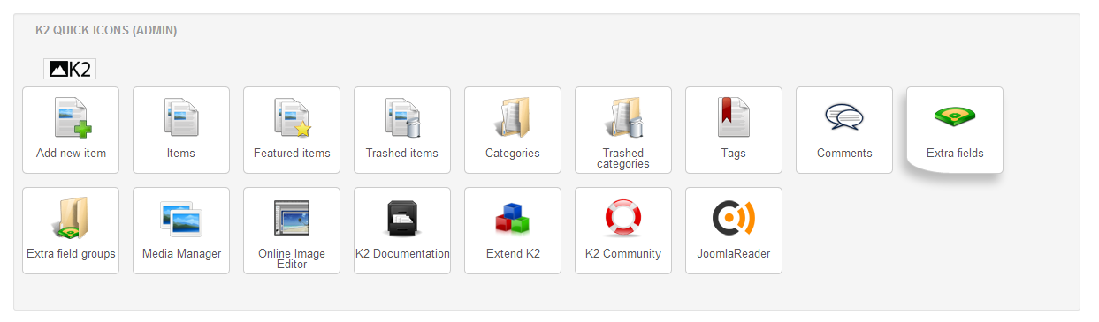Open the Comments speech bubble icon
This screenshot has height=322, width=1099.
[x=844, y=130]
